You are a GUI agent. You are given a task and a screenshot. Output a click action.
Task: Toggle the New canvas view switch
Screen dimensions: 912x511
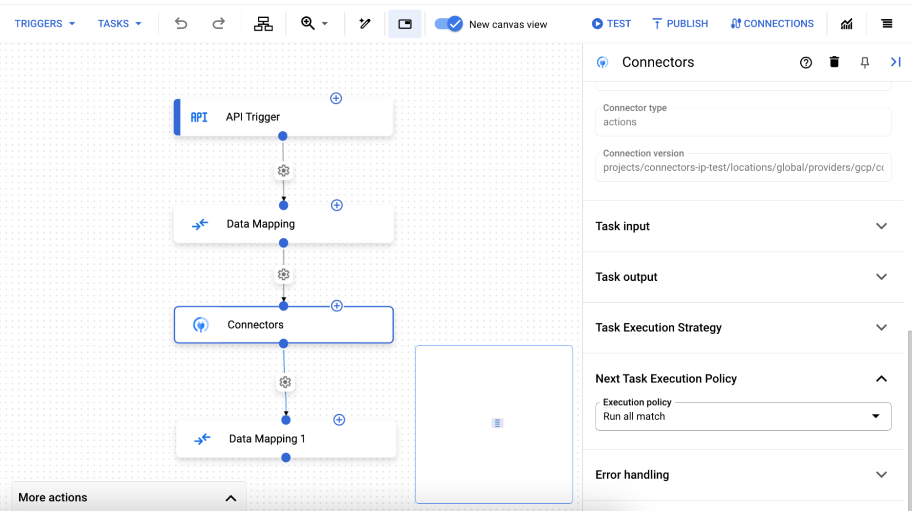[449, 24]
